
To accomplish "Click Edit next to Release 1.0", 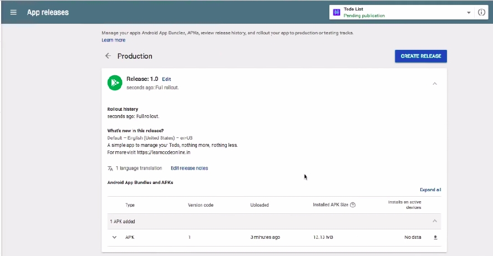I will (166, 79).
